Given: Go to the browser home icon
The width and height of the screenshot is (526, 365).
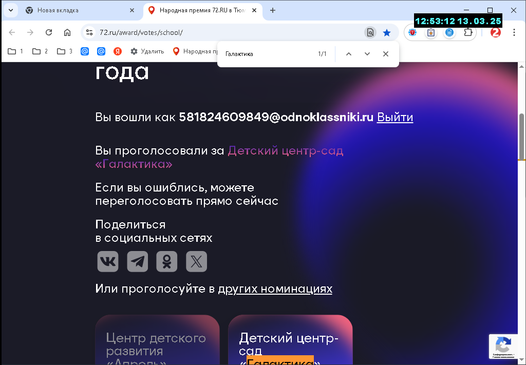Looking at the screenshot, I should [x=67, y=32].
